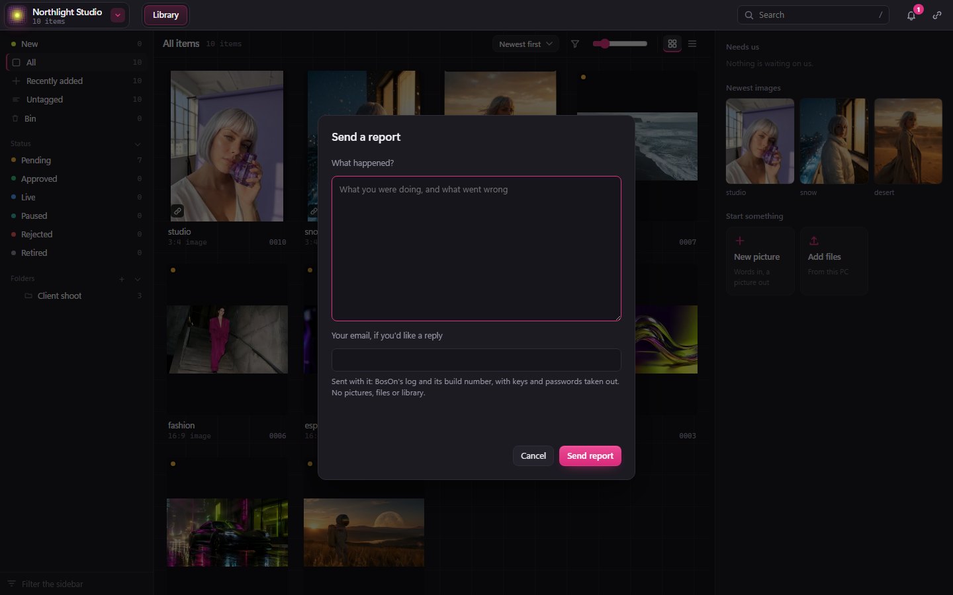The image size is (953, 595).
Task: Select the Live status row
Action: pos(77,197)
